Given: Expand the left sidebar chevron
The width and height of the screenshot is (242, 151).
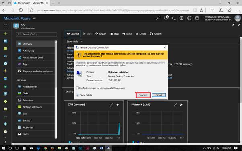Looking at the screenshot, I should [5, 142].
